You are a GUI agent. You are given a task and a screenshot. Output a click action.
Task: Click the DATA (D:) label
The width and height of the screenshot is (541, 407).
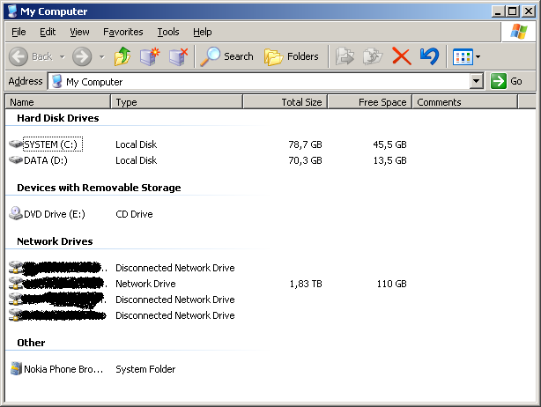click(46, 160)
